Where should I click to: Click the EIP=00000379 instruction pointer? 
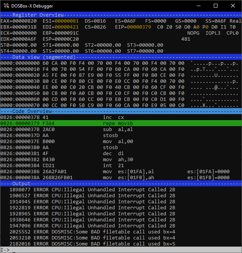tap(133, 27)
